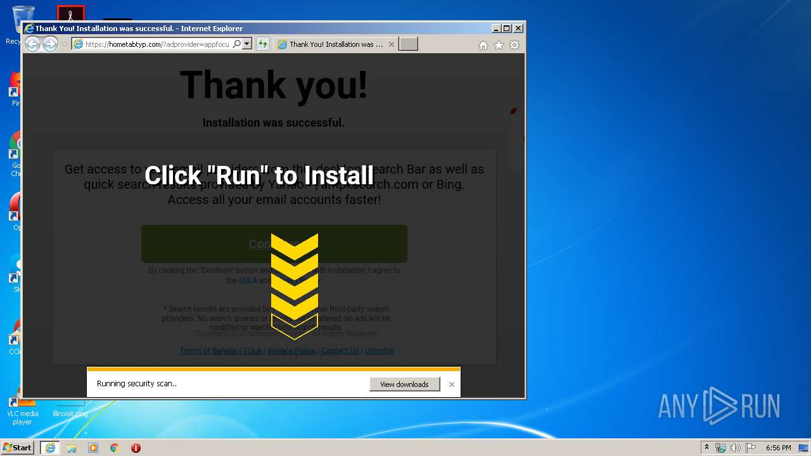Image resolution: width=811 pixels, height=456 pixels.
Task: Select the Google Chrome desktop shortcut
Action: click(16, 154)
